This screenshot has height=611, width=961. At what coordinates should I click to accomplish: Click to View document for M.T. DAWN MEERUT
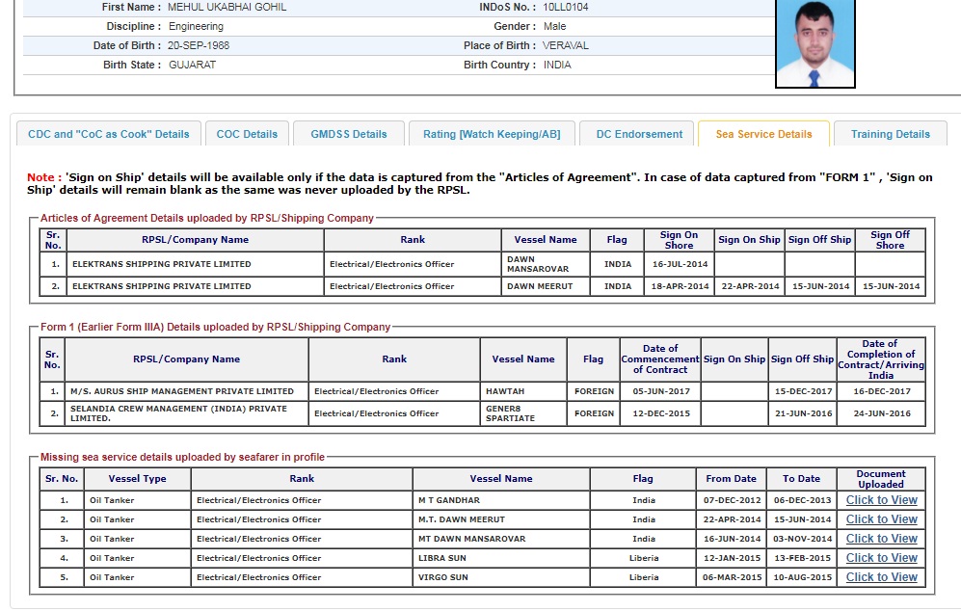point(881,519)
